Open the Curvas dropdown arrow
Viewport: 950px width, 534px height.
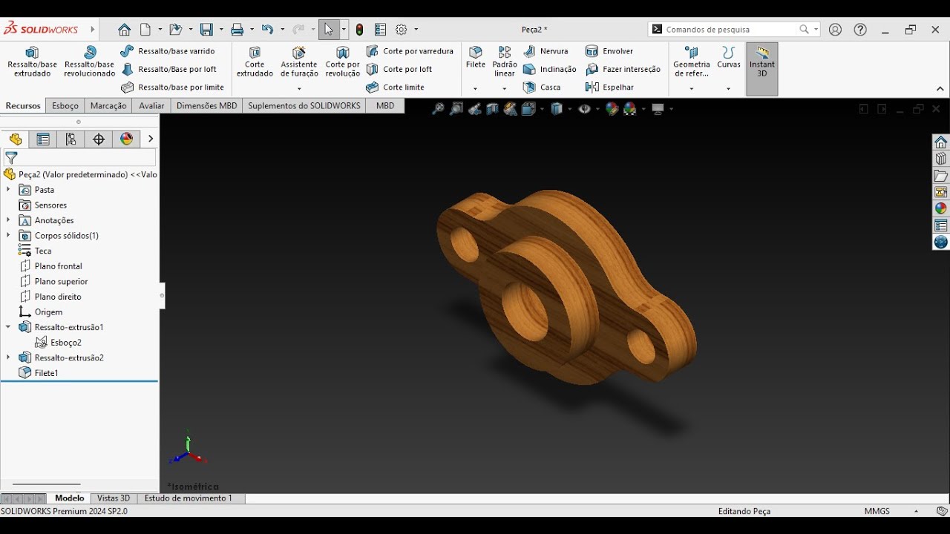[x=729, y=89]
